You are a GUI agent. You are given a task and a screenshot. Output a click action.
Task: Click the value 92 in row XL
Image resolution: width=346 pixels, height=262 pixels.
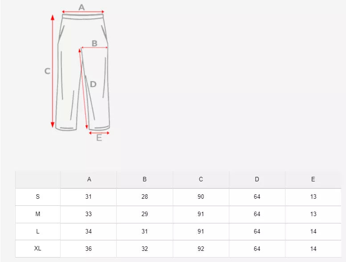201,249
